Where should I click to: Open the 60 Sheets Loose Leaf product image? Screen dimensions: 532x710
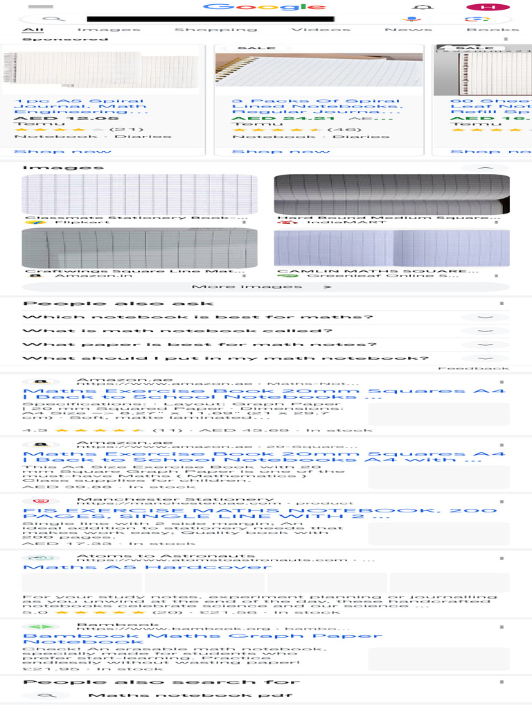[x=483, y=70]
